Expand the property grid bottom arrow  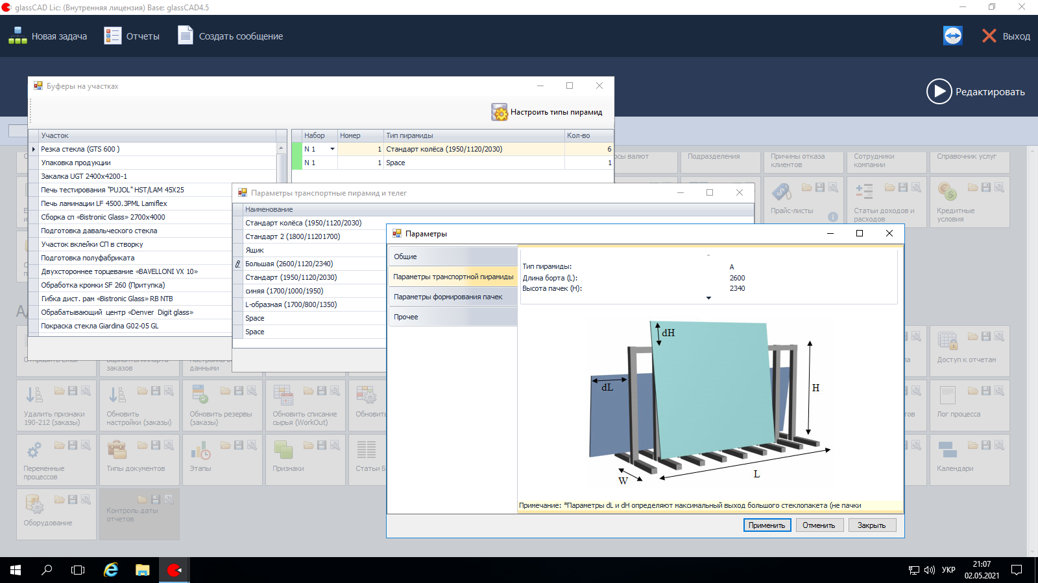coord(708,298)
